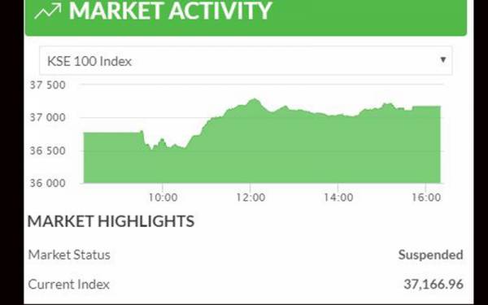This screenshot has height=305, width=488.
Task: Click the Market Status label
Action: [x=69, y=255]
